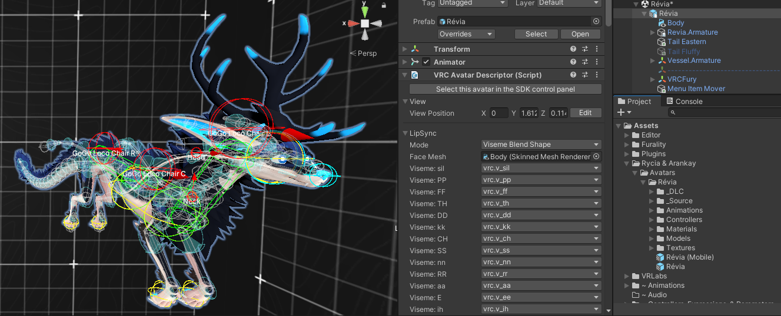Click Select this avatar in SDK control panel
The width and height of the screenshot is (781, 316).
(505, 89)
